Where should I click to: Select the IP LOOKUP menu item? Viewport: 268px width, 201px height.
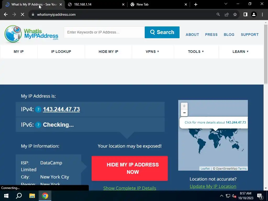pyautogui.click(x=61, y=52)
